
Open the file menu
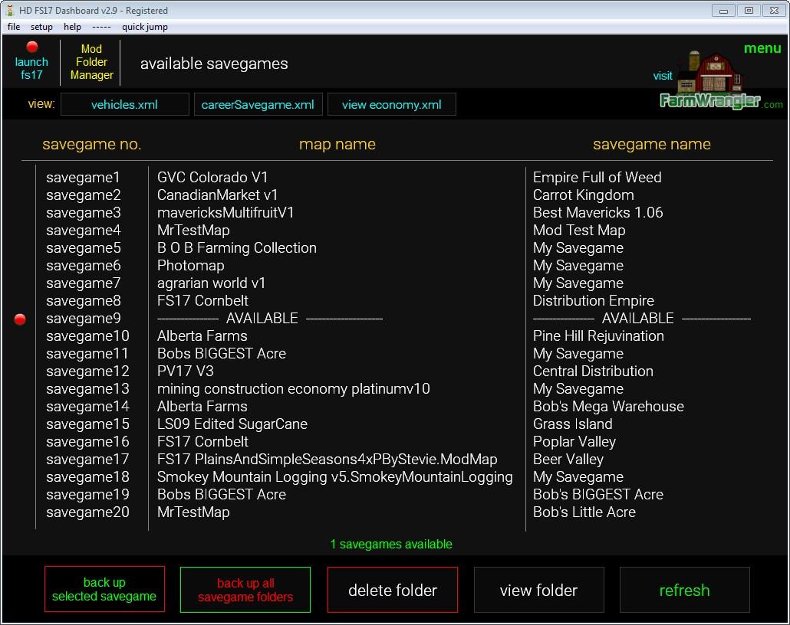coord(14,27)
